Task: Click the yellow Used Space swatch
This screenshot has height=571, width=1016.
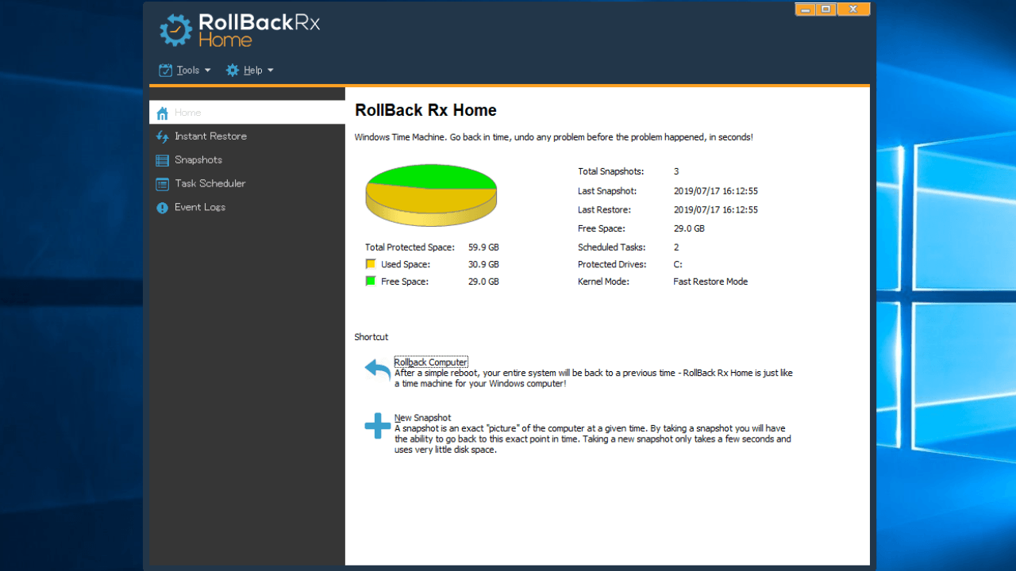Action: pyautogui.click(x=370, y=264)
